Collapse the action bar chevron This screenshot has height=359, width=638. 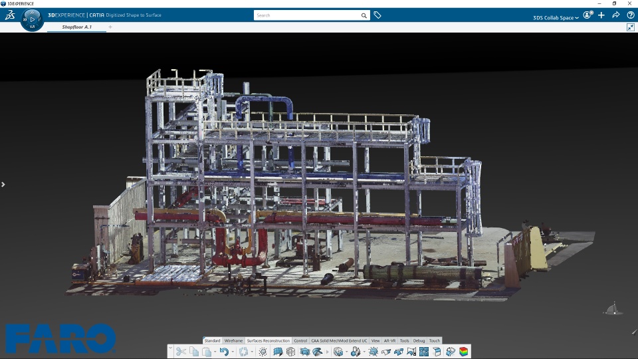(170, 348)
